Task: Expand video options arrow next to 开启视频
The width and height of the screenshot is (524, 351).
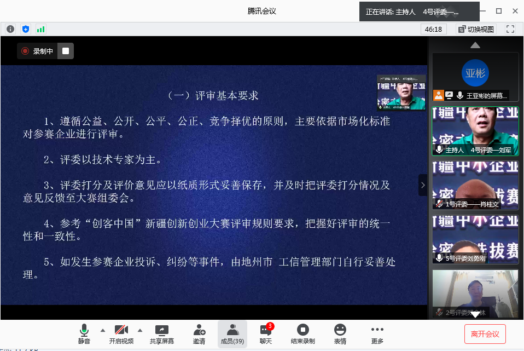Action: tap(139, 330)
